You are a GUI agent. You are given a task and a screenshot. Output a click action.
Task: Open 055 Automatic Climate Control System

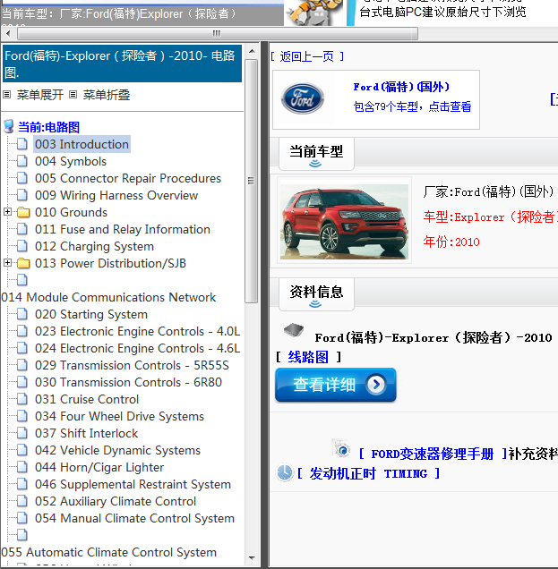[x=109, y=552]
